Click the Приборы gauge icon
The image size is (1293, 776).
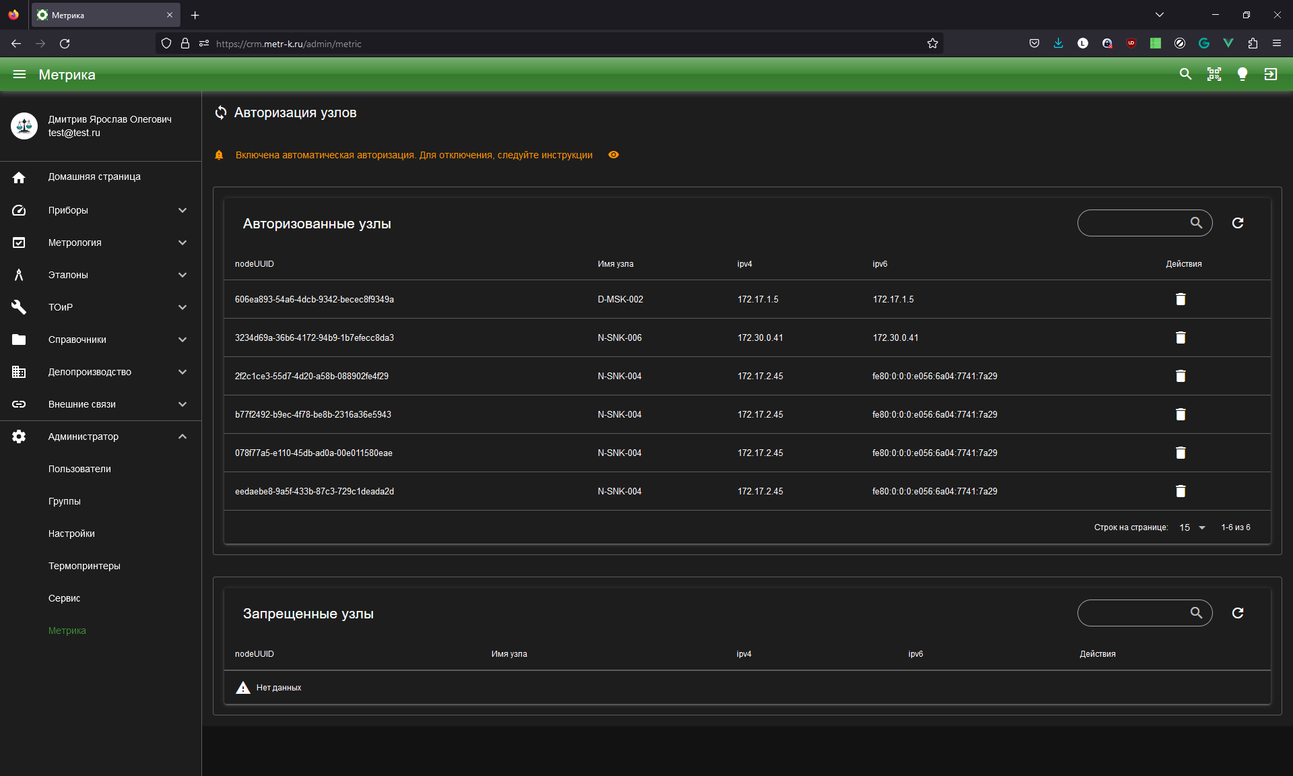[19, 210]
